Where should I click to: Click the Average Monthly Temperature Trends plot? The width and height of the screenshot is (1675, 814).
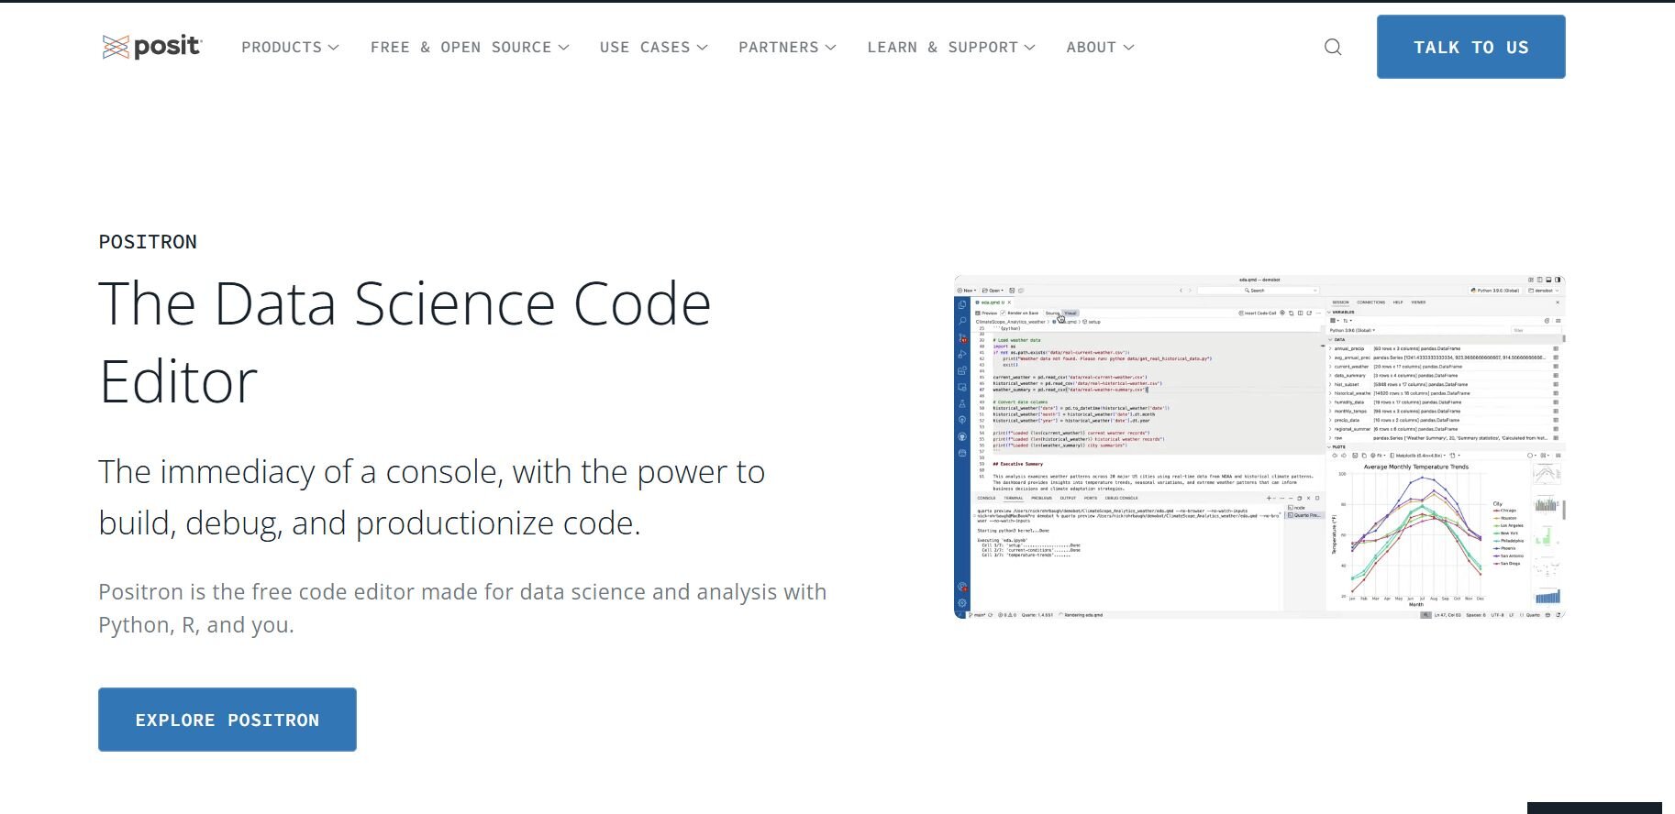click(1415, 532)
